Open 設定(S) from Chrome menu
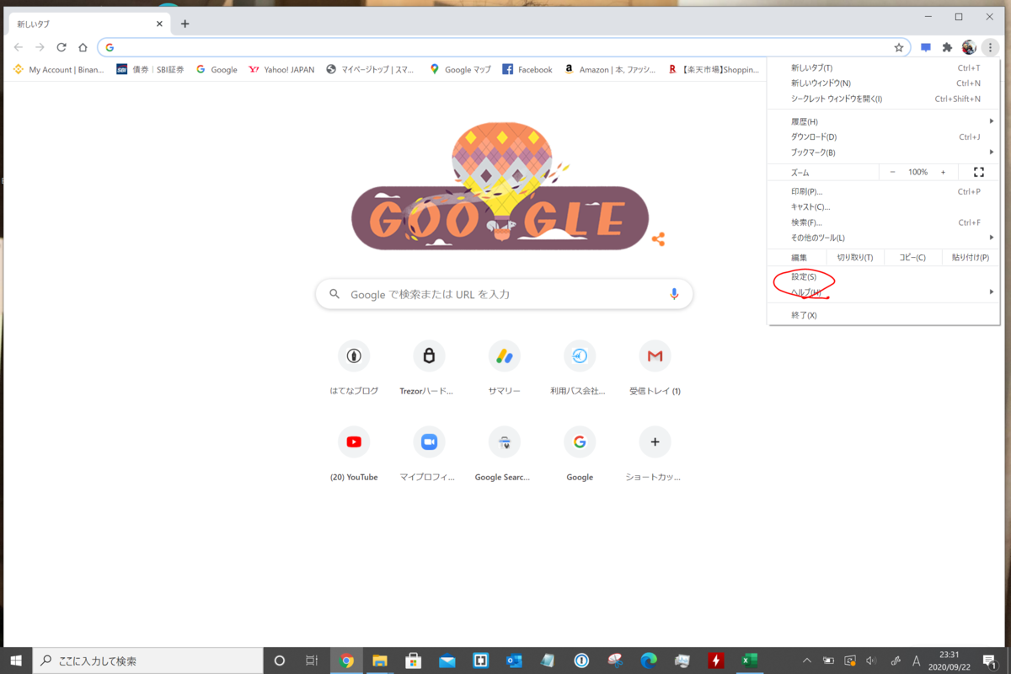1011x674 pixels. coord(884,276)
